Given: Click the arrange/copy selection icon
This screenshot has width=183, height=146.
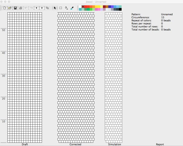Looking at the screenshot, I should (x=48, y=8).
